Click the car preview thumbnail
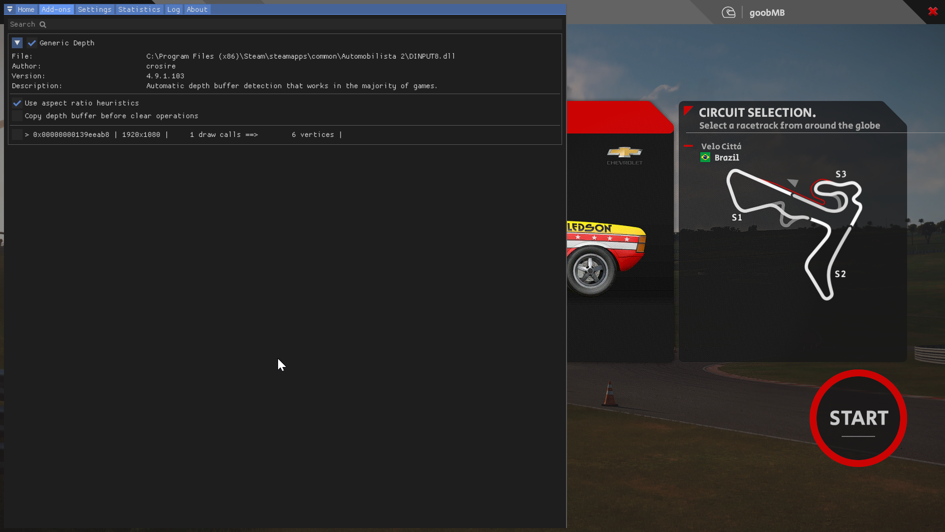The image size is (945, 532). pos(606,258)
